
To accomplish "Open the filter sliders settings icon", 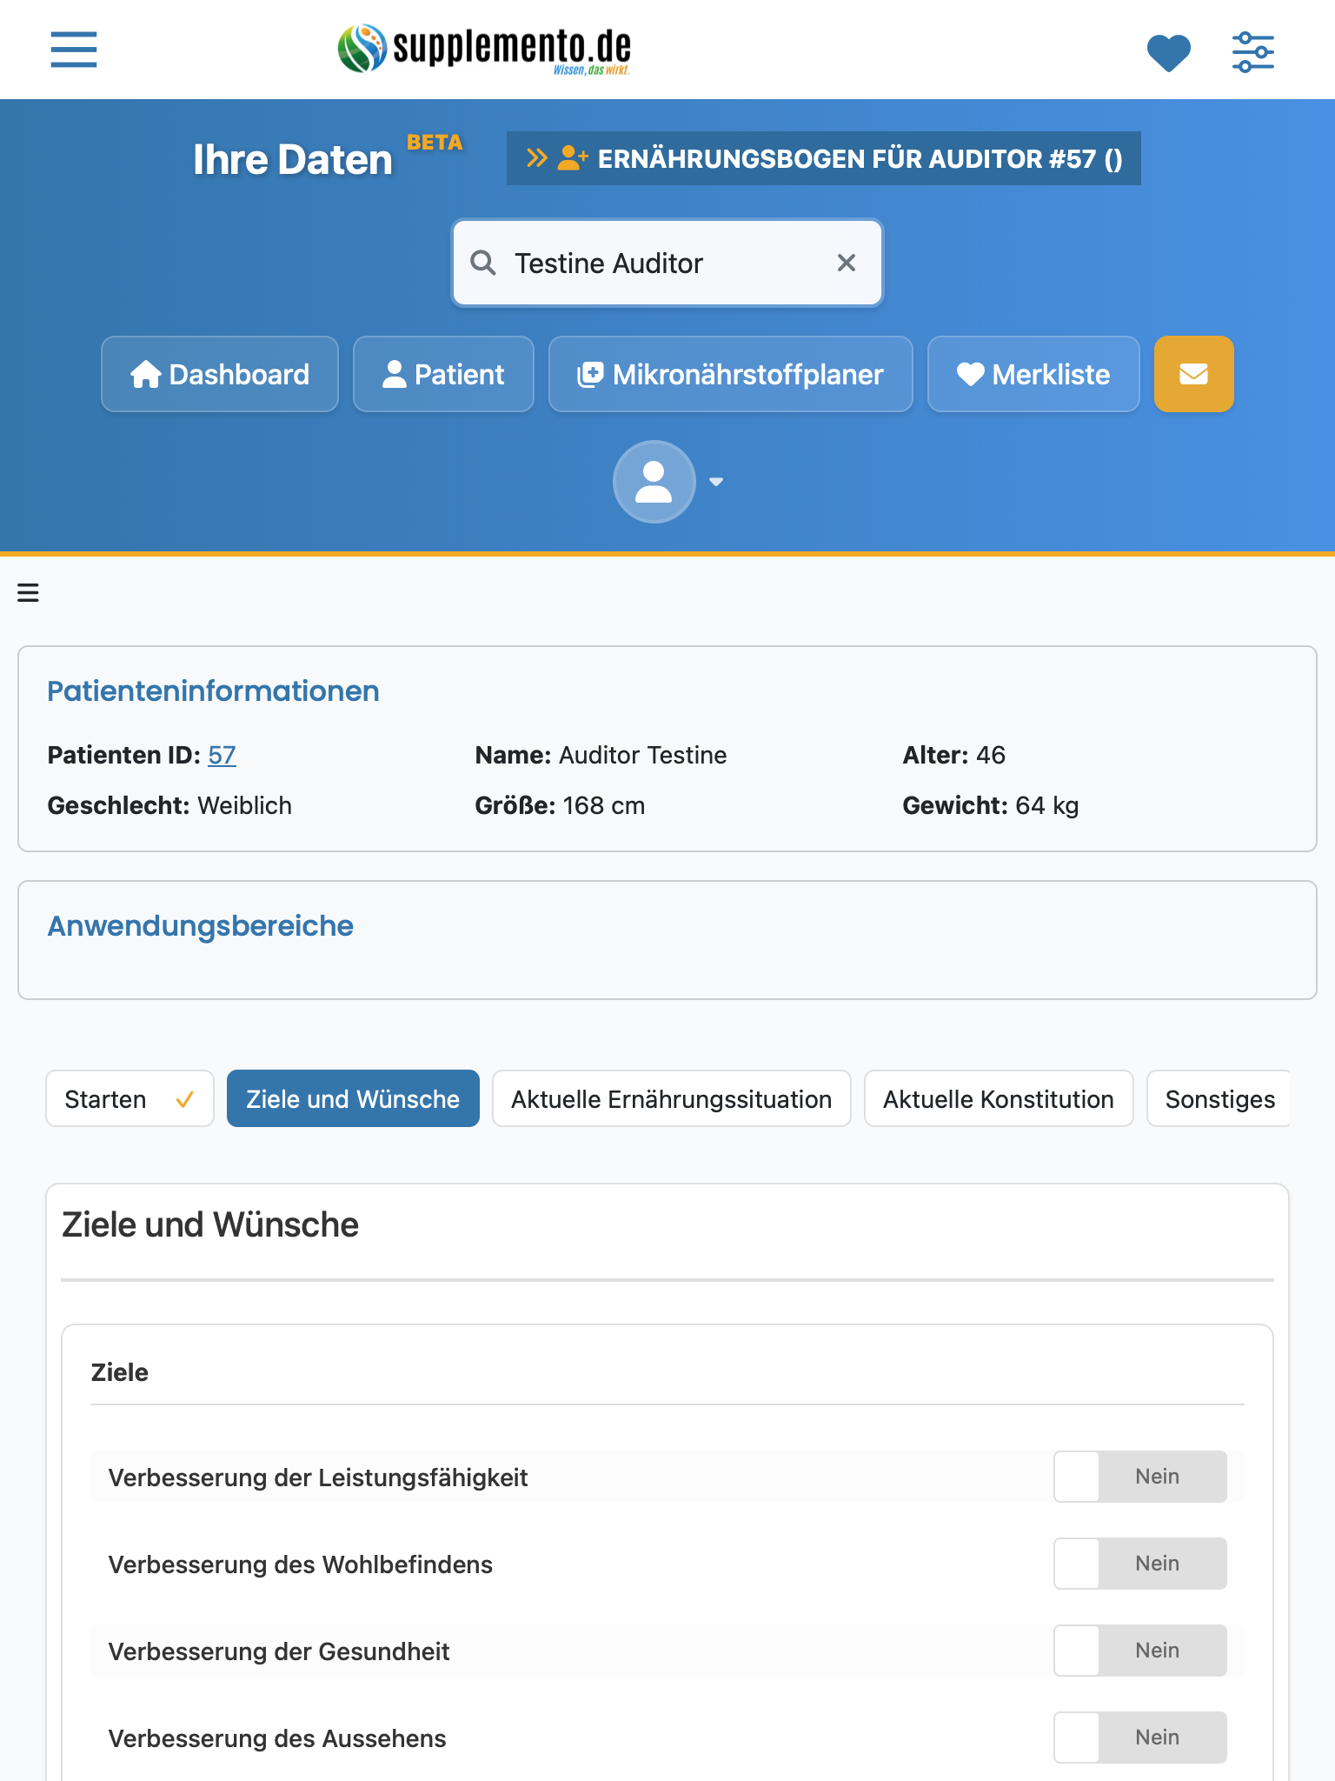I will (x=1253, y=52).
